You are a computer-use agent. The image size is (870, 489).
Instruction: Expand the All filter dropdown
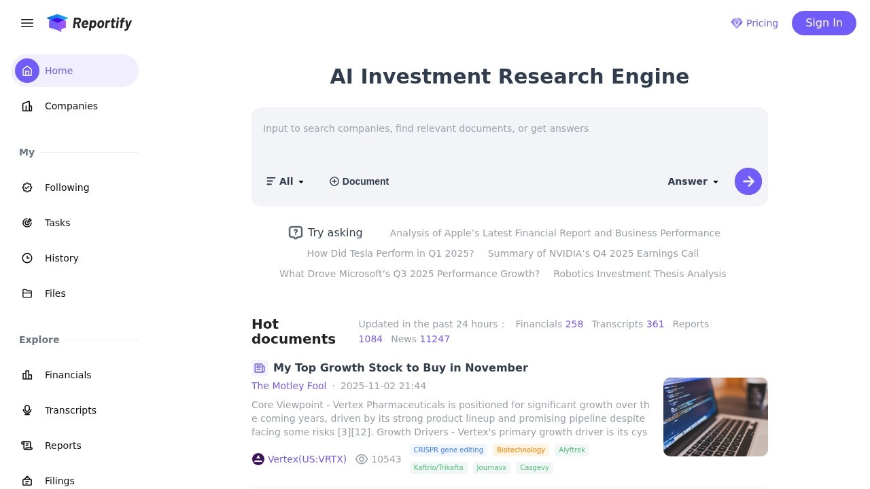pyautogui.click(x=285, y=181)
